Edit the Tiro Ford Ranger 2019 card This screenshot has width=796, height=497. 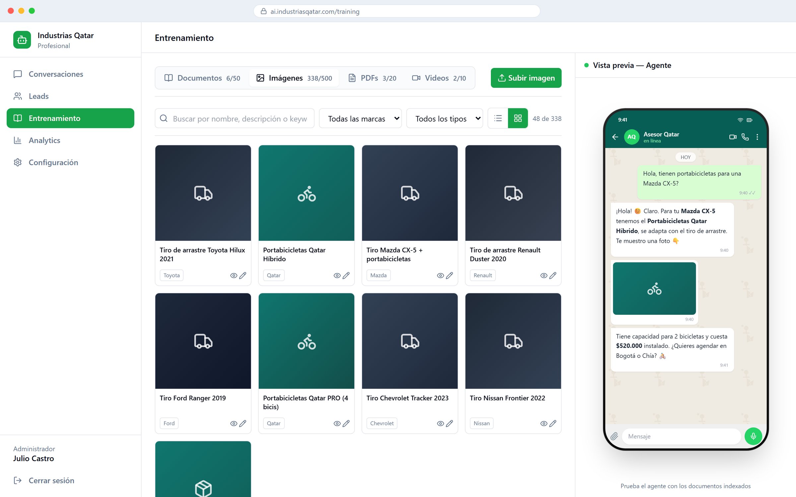click(243, 423)
